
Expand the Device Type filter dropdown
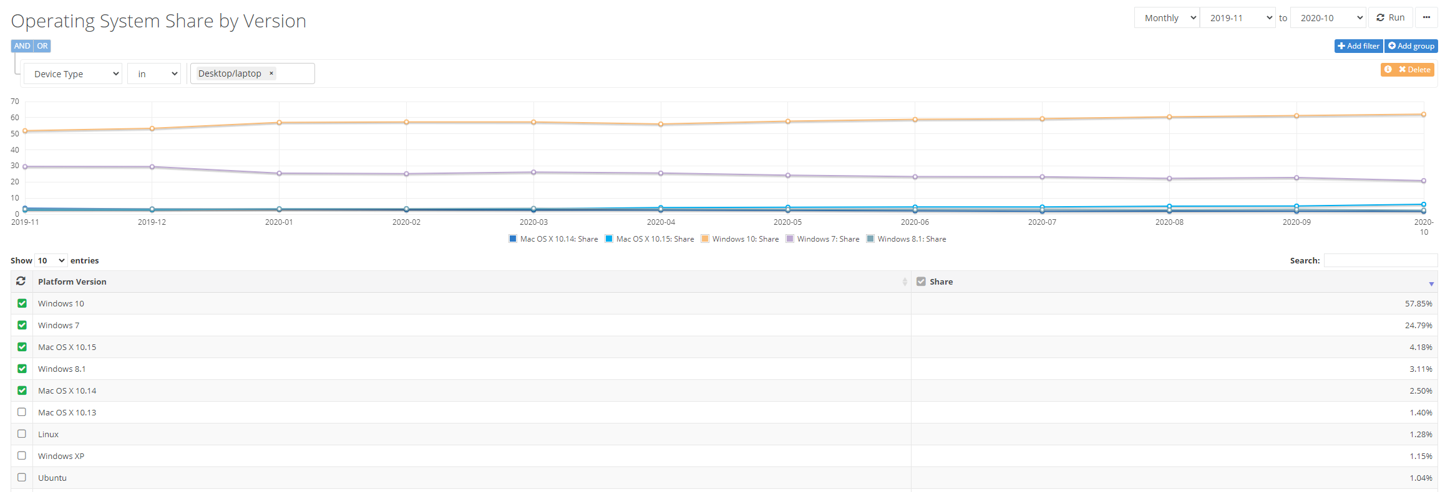(x=73, y=74)
